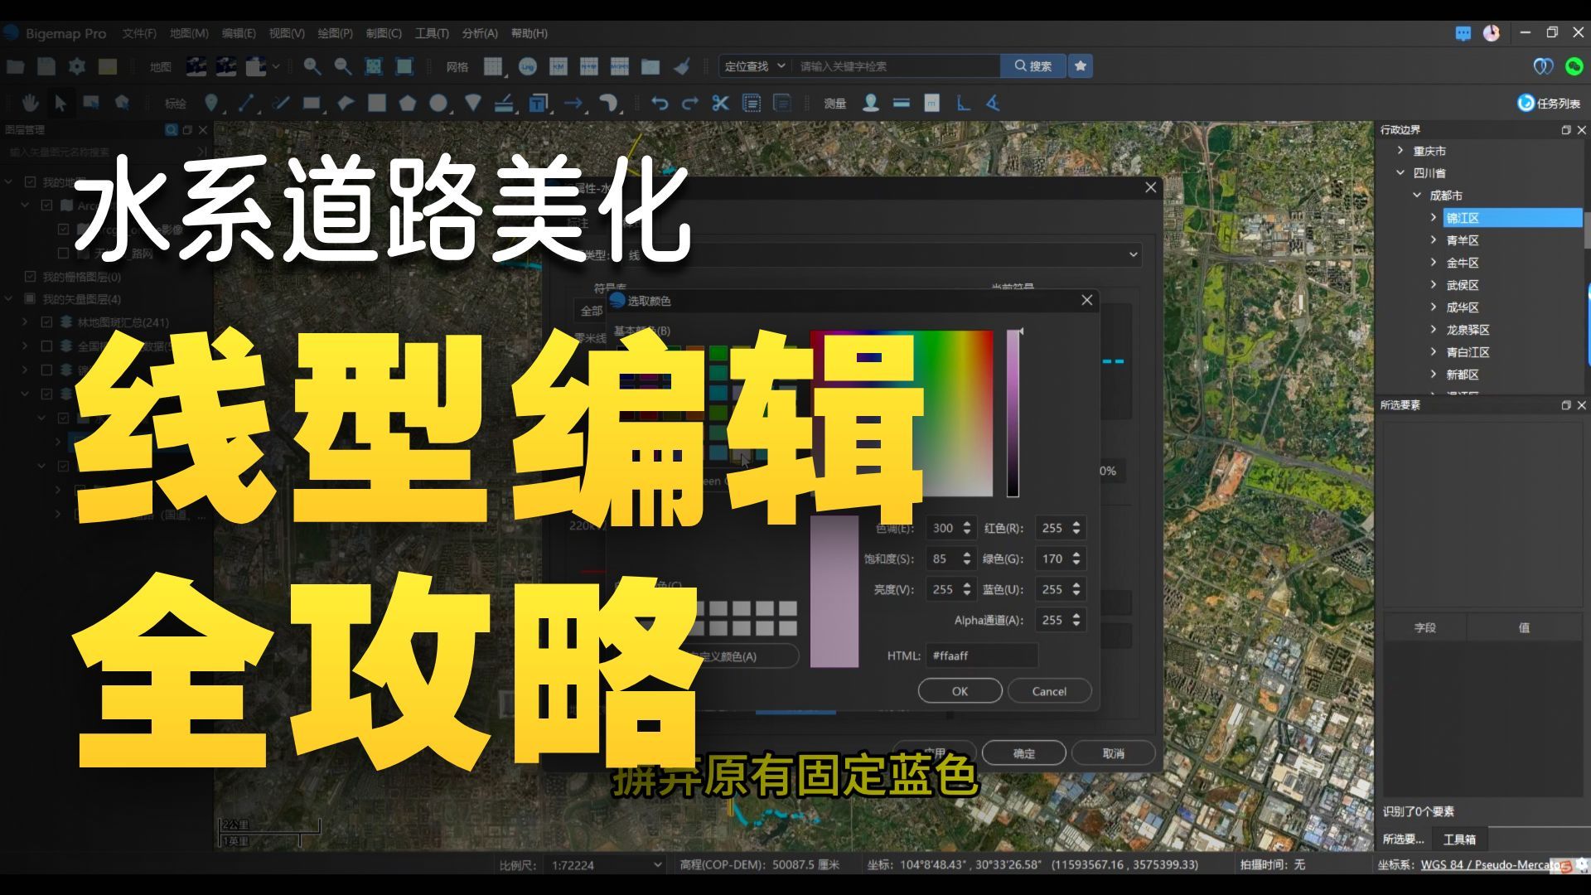Image resolution: width=1591 pixels, height=895 pixels.
Task: Click the vertical brightness slider bar
Action: [x=1013, y=413]
